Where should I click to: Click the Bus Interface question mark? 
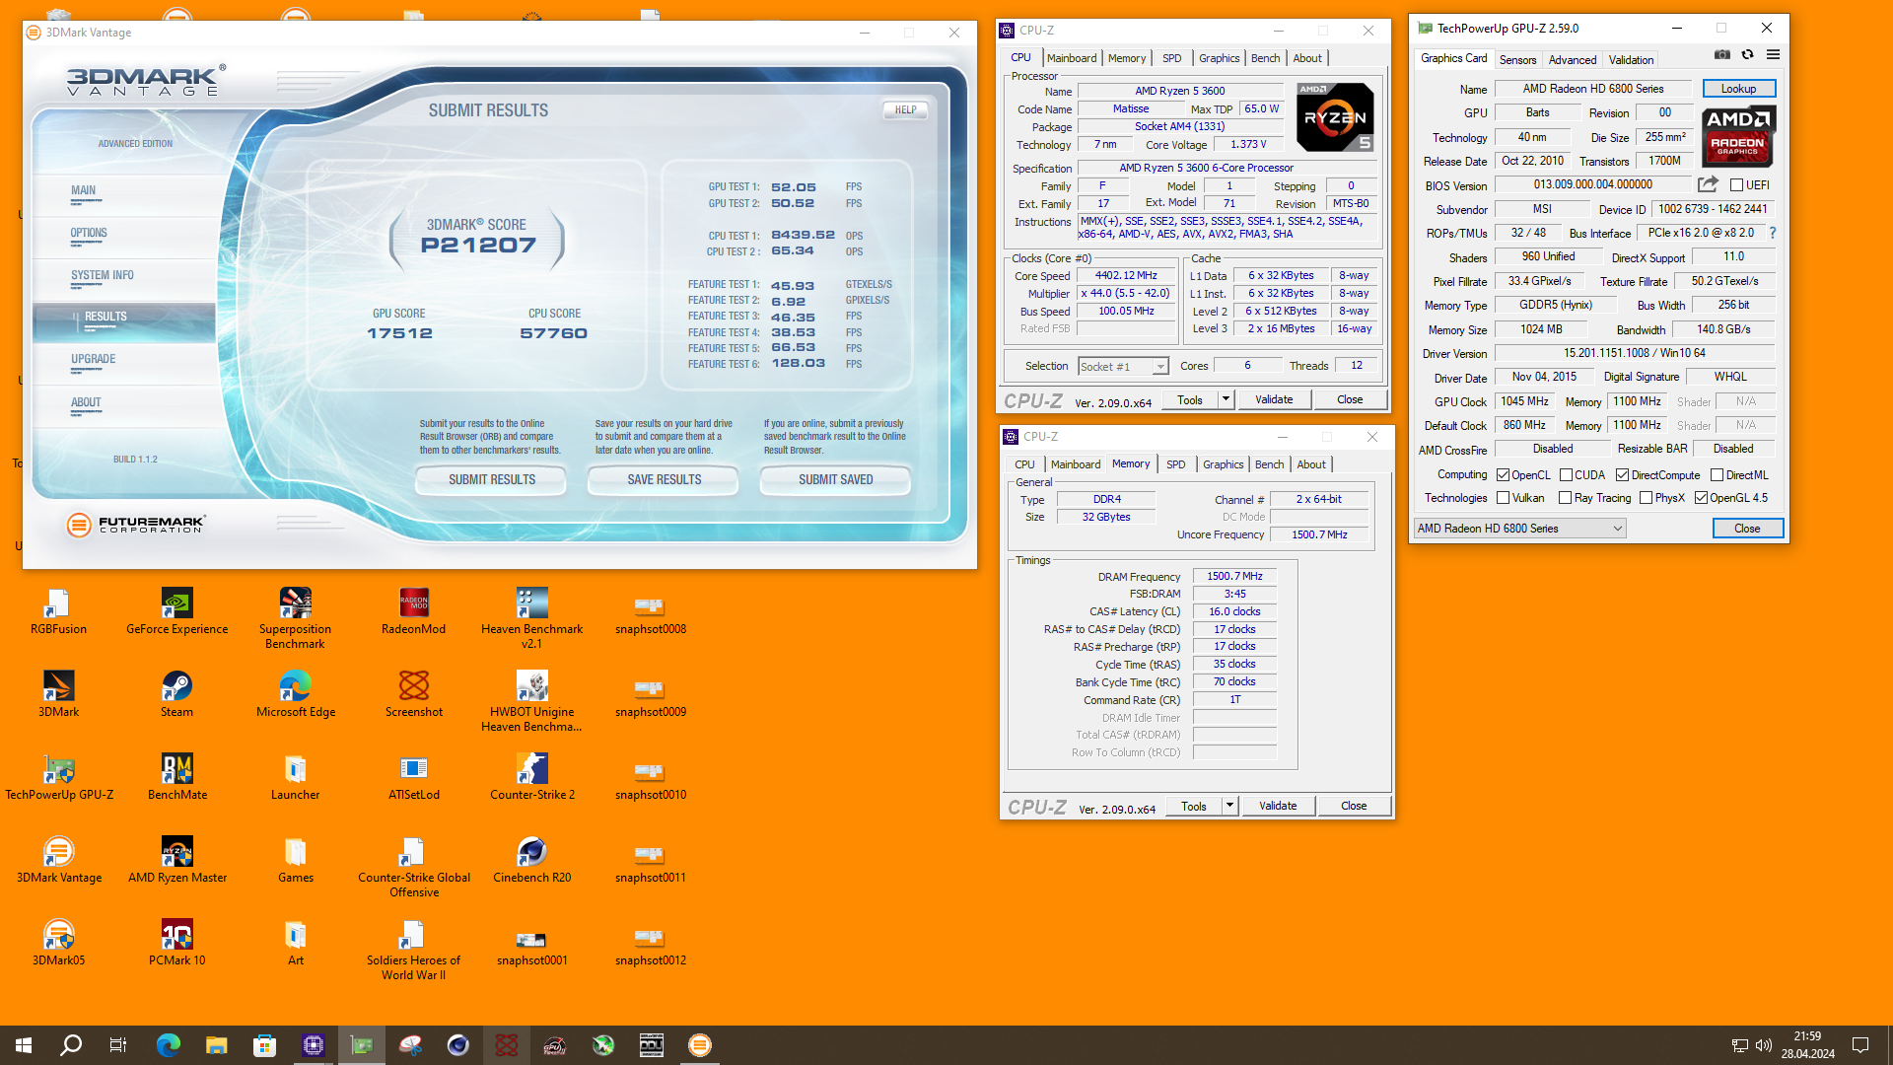[x=1773, y=233]
